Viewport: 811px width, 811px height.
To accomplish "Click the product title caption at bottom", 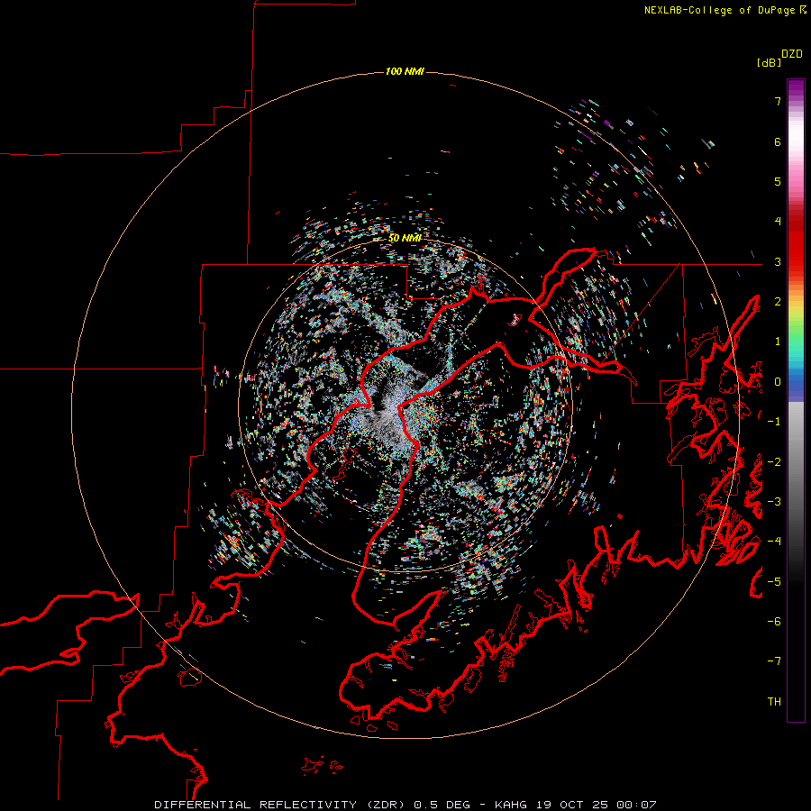I will click(405, 805).
